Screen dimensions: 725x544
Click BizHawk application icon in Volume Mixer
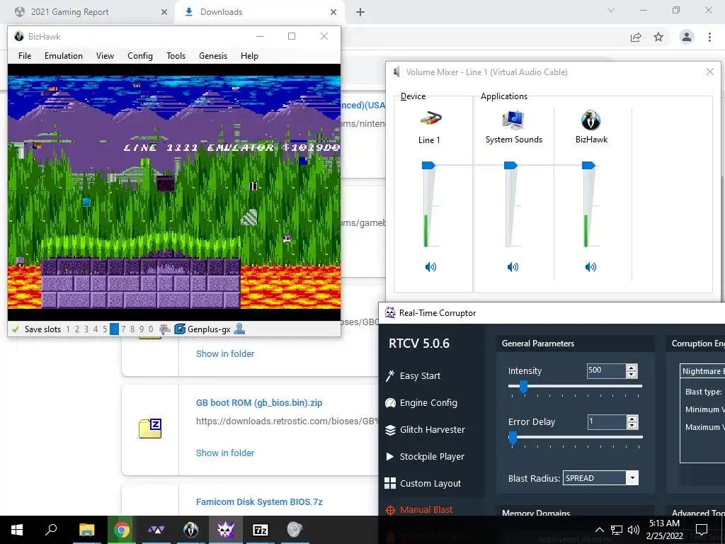591,120
